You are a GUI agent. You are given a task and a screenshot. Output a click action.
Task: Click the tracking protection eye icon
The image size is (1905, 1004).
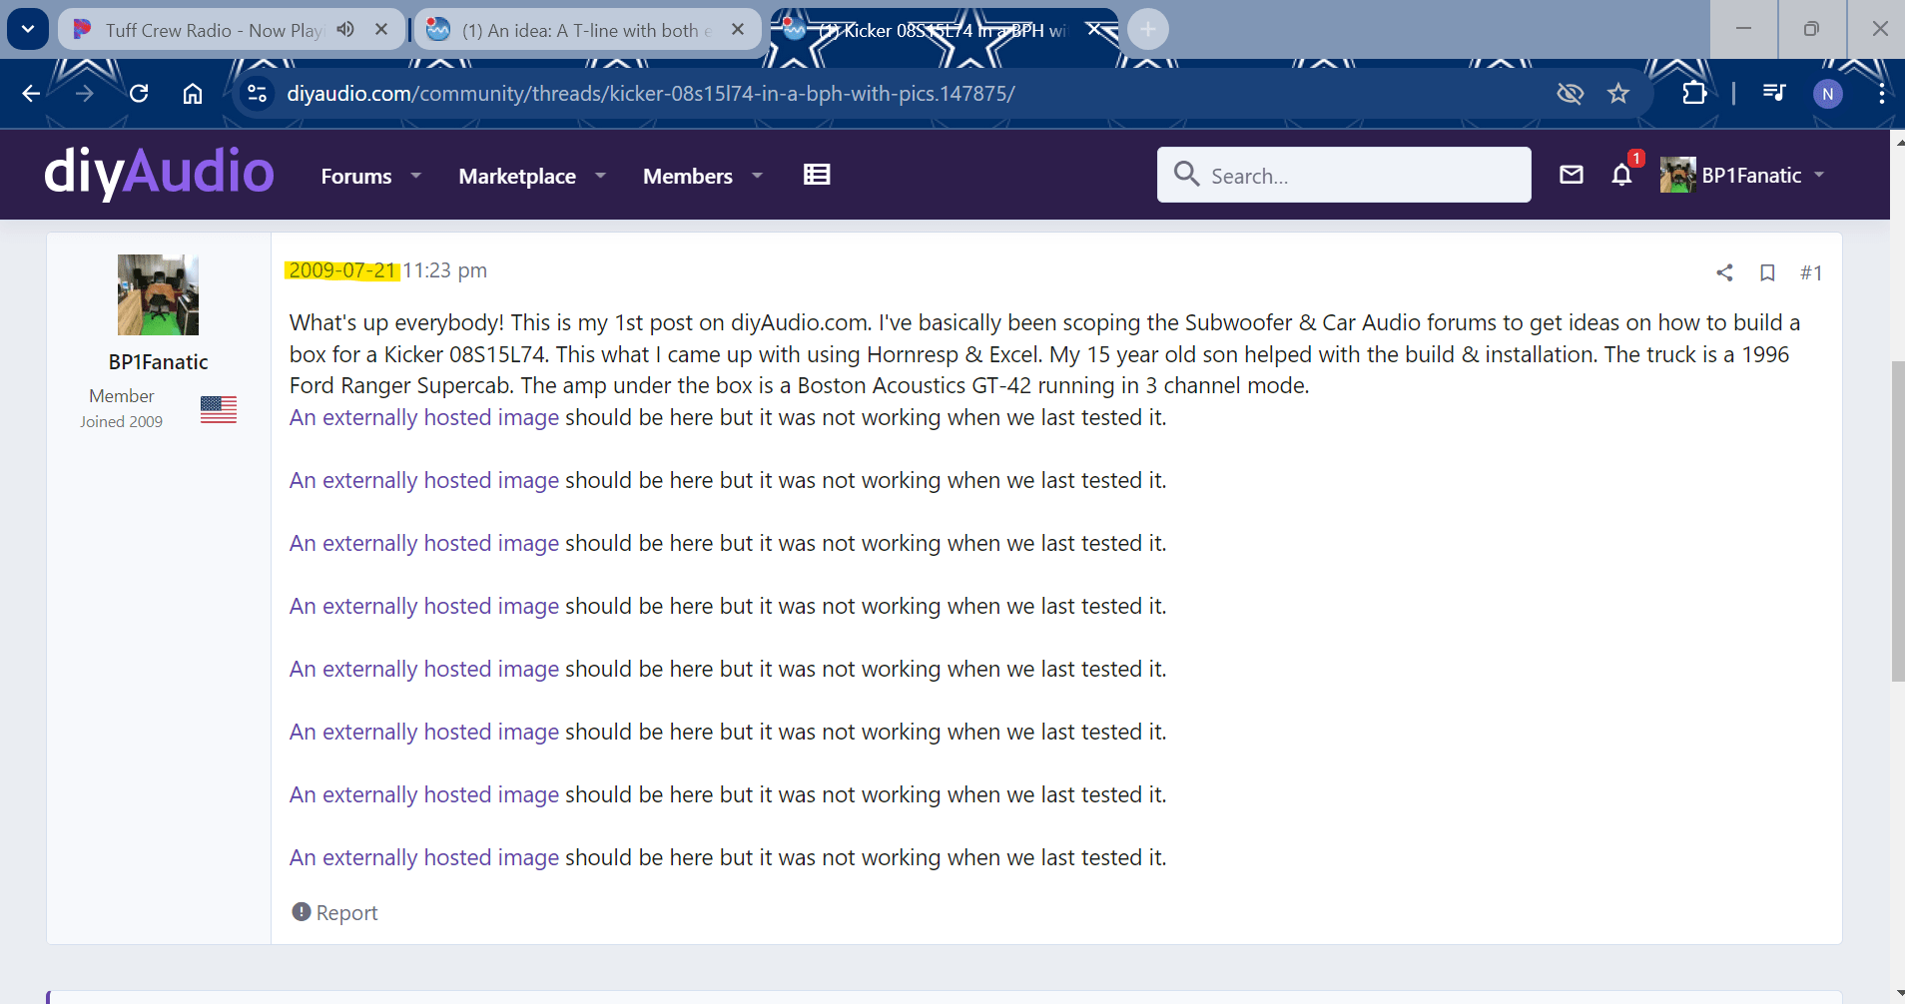pos(1571,94)
